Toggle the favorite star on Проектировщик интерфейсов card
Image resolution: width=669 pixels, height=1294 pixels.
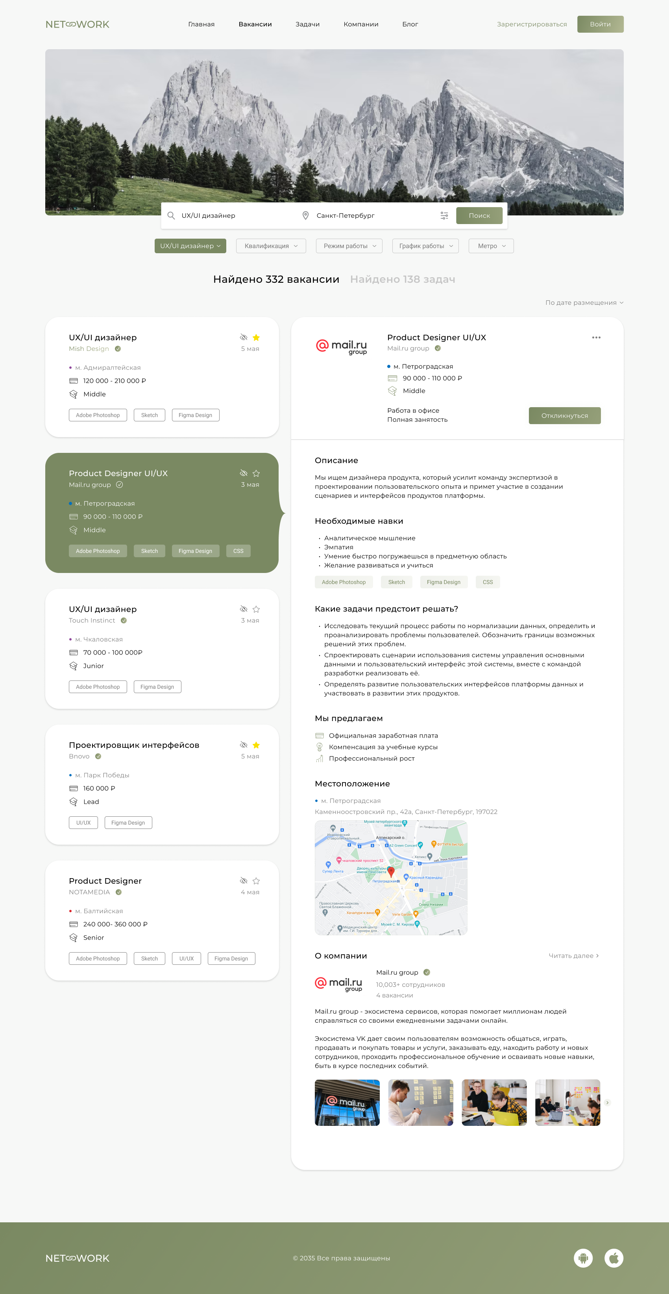pyautogui.click(x=257, y=745)
